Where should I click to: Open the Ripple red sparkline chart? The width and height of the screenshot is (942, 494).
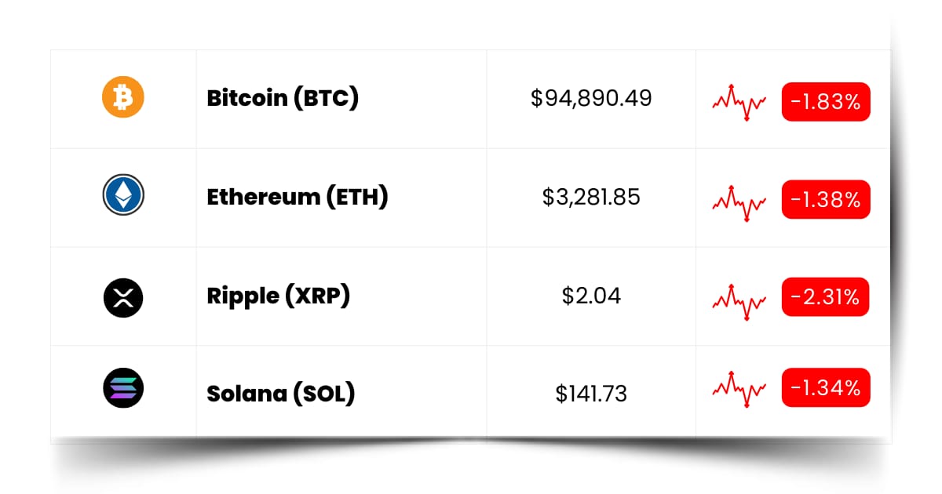[x=739, y=300]
